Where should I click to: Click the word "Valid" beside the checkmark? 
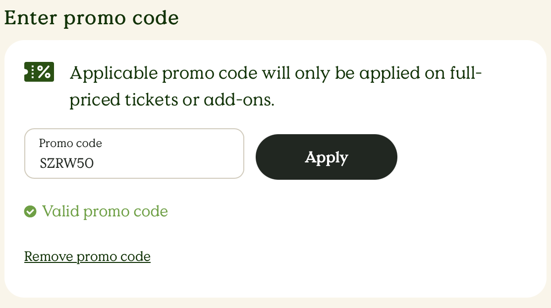pos(60,211)
